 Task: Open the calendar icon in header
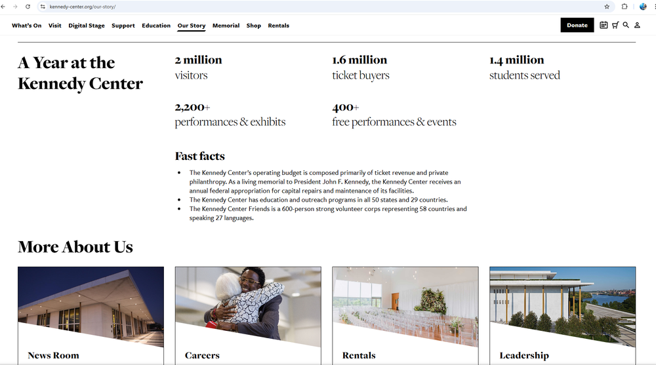pyautogui.click(x=604, y=26)
